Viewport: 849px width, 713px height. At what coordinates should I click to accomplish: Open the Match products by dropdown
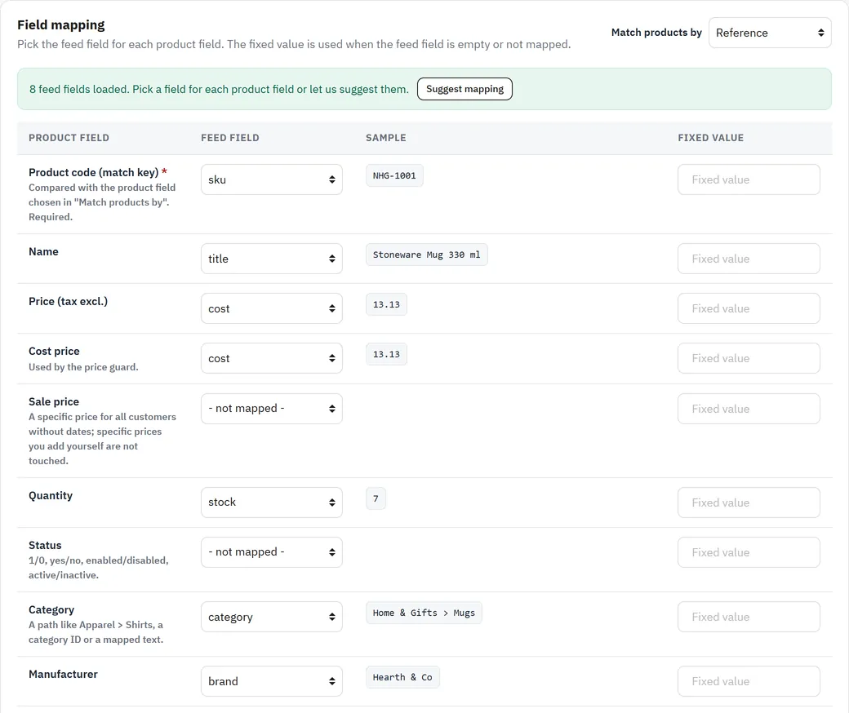769,33
